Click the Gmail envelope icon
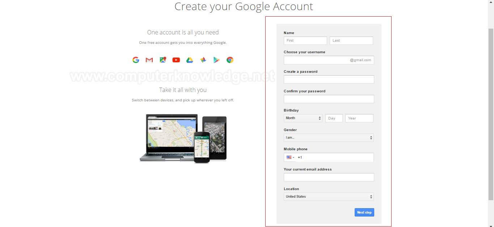 (149, 60)
